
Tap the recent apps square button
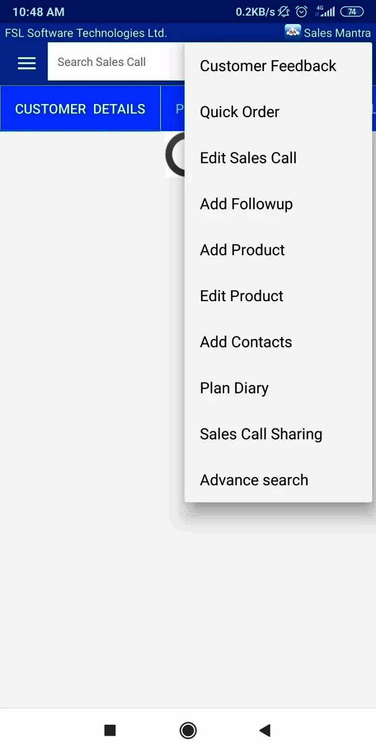(x=110, y=731)
